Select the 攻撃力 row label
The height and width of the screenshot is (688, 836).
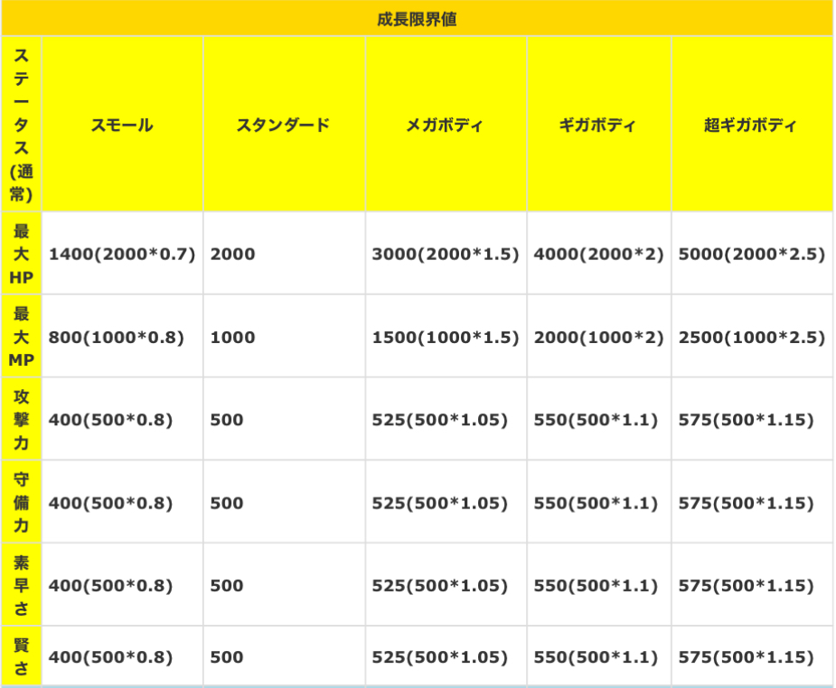tap(21, 420)
